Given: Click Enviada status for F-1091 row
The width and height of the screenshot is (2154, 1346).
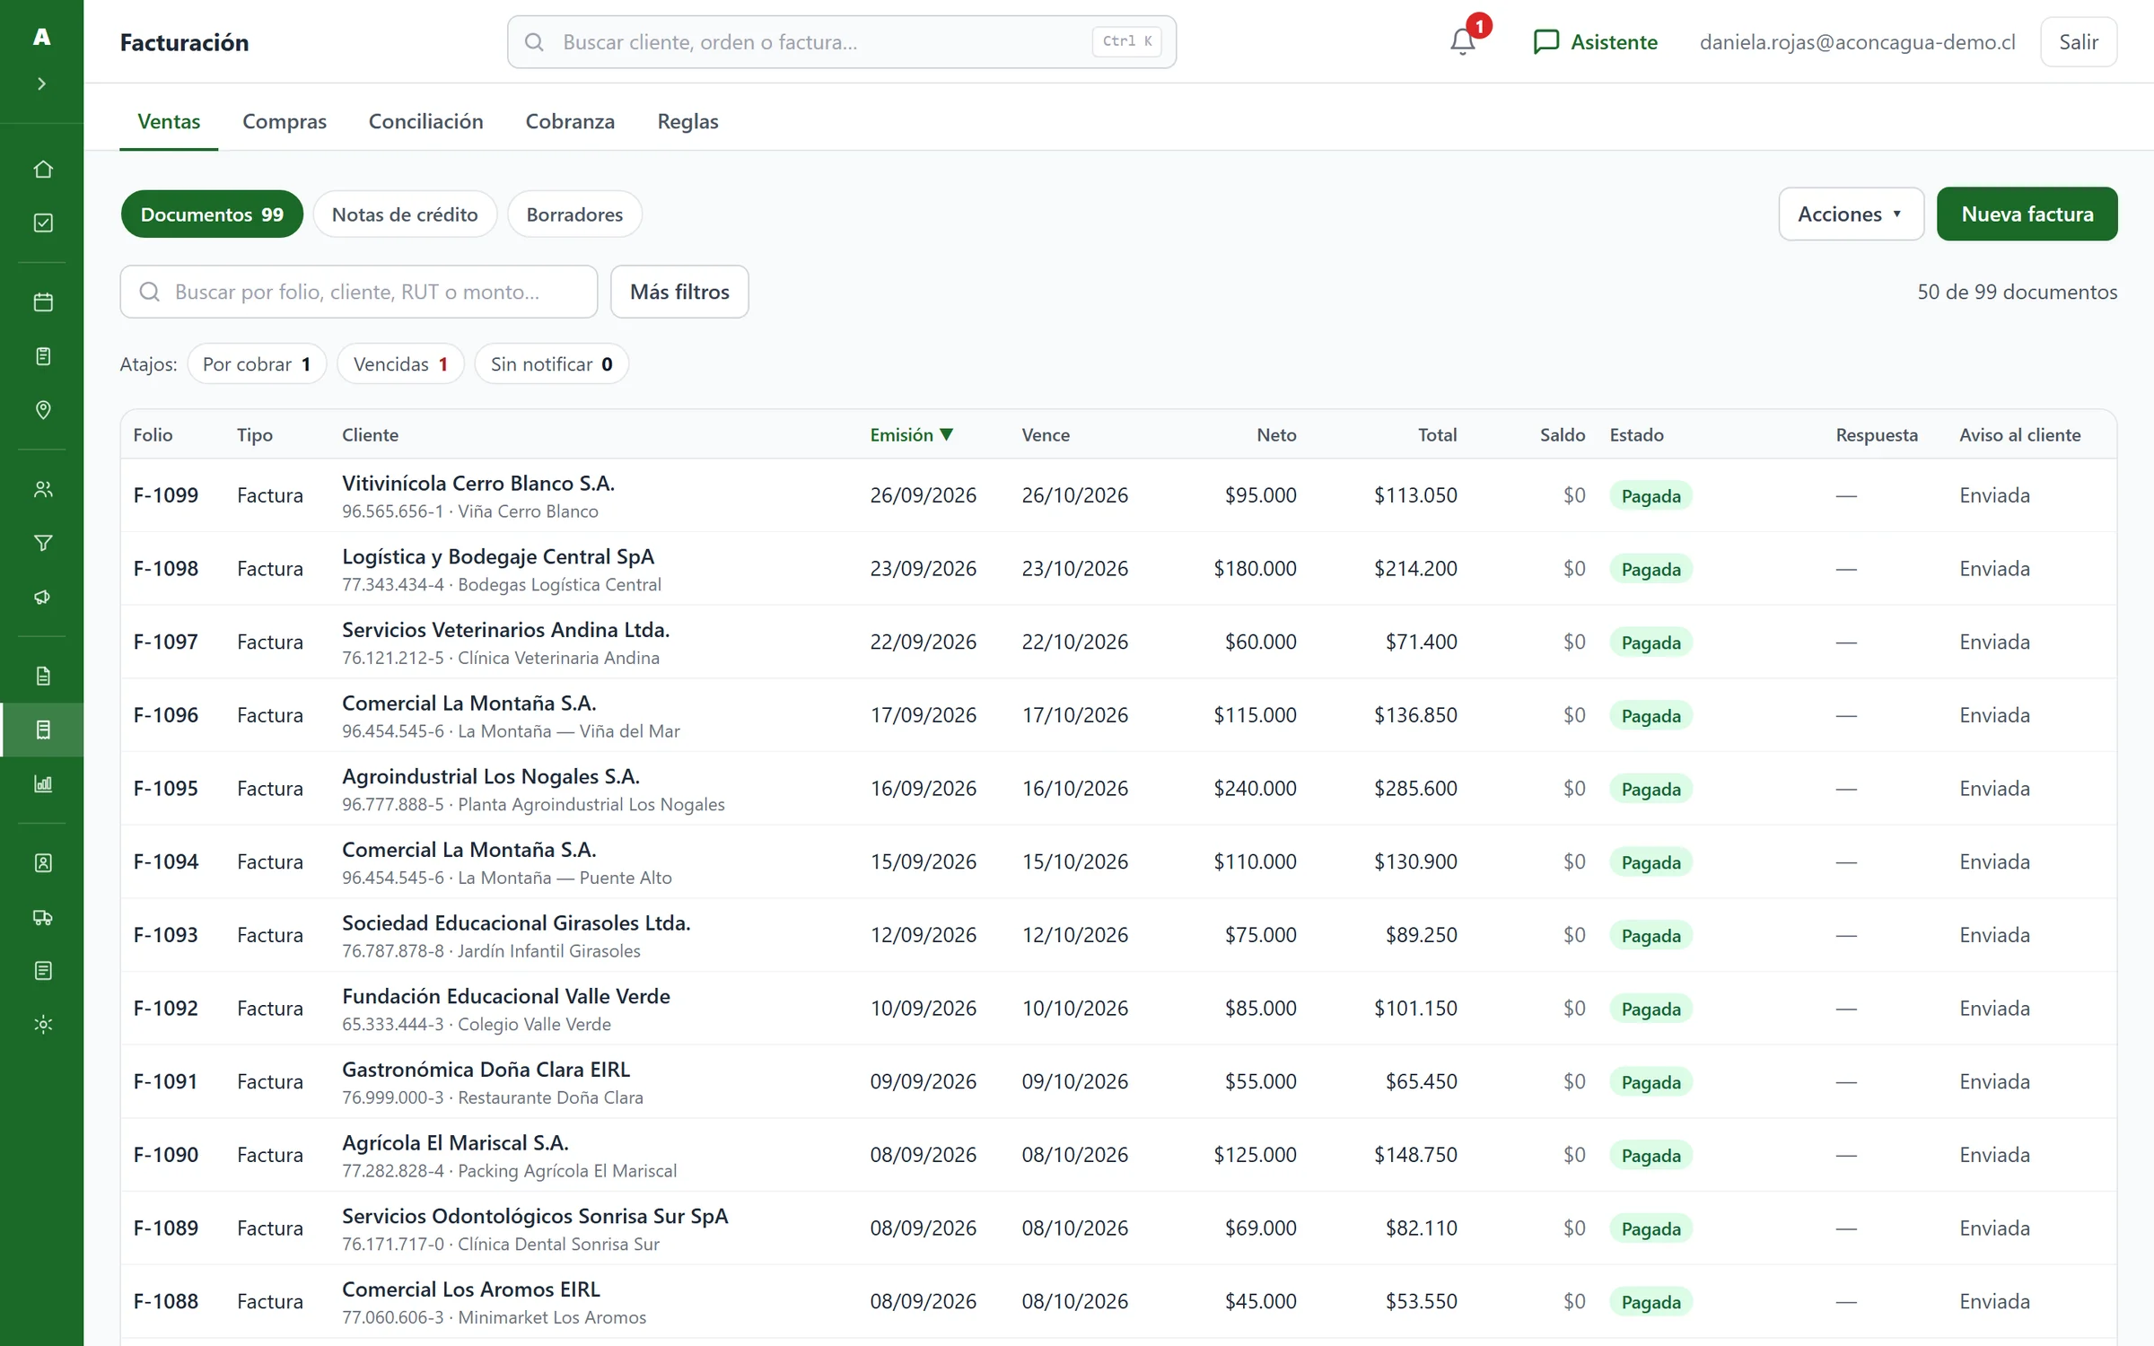Looking at the screenshot, I should pyautogui.click(x=1994, y=1082).
